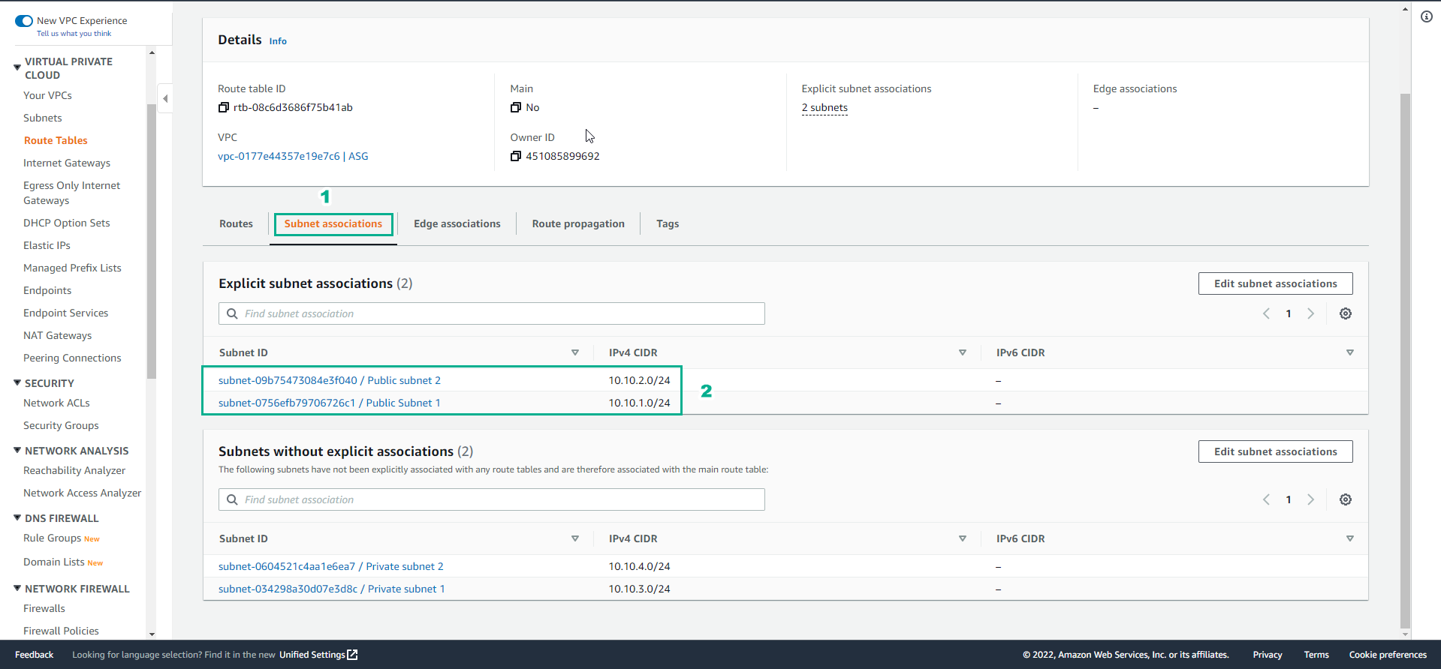Open VPC link vpc-0177e44357e19e7c6 | ASG
This screenshot has height=669, width=1441.
[293, 156]
